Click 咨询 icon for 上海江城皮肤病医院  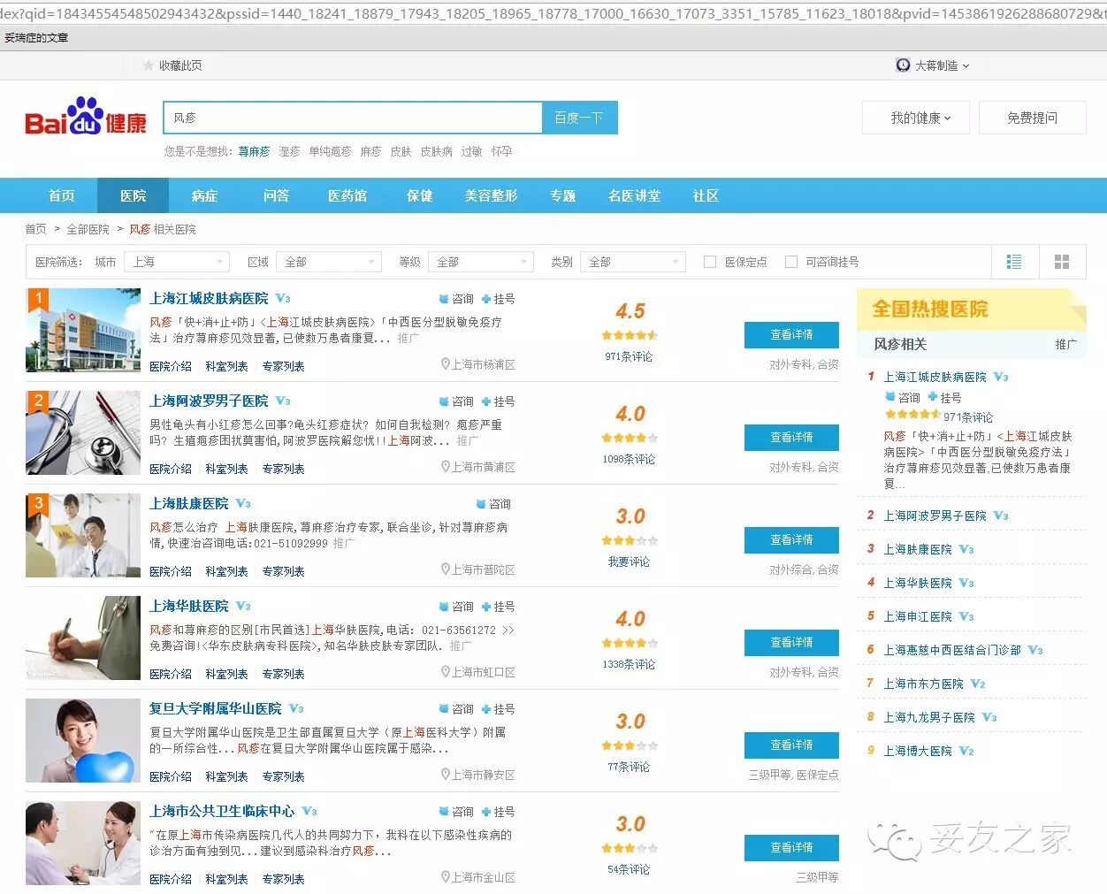click(x=445, y=299)
